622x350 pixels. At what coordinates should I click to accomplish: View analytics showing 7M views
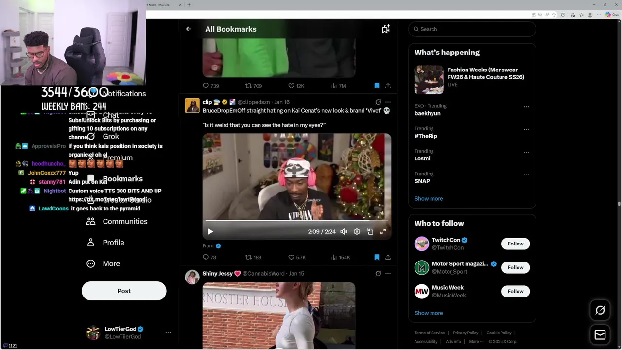tap(334, 86)
